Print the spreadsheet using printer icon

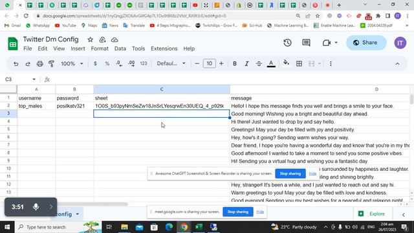pyautogui.click(x=39, y=63)
